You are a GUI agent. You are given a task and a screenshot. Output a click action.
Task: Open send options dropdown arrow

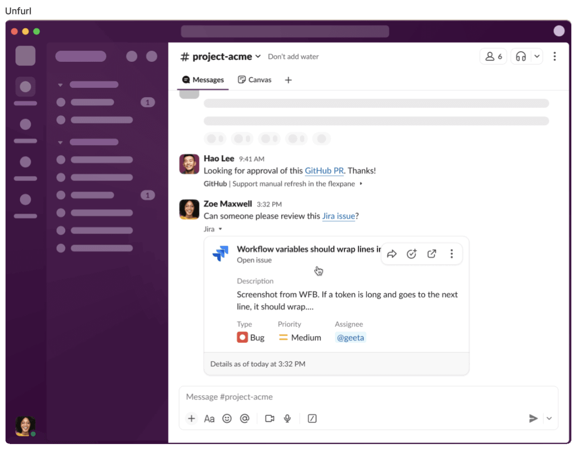[x=549, y=419]
